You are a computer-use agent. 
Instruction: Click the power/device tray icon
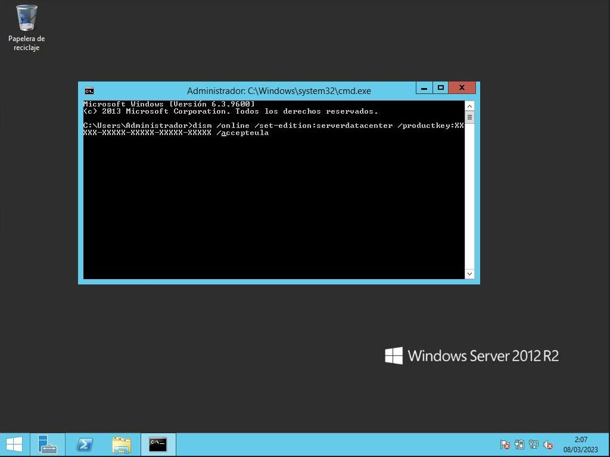(x=519, y=444)
